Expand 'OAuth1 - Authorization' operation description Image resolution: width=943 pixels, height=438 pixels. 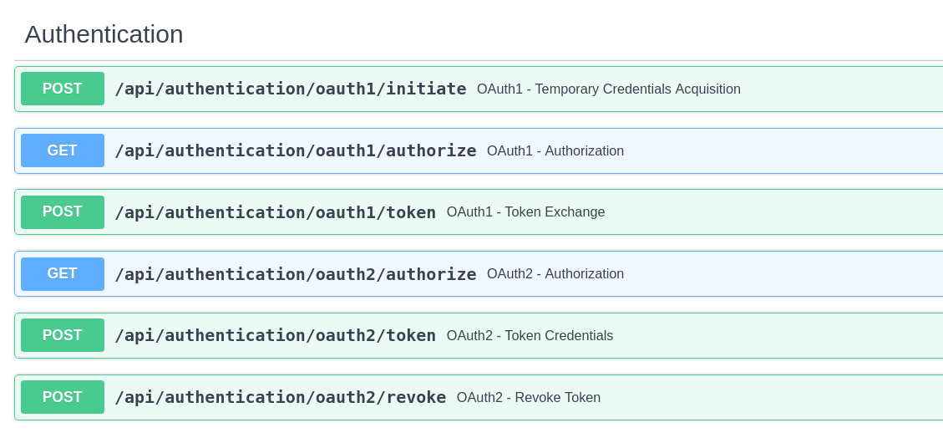(x=555, y=151)
